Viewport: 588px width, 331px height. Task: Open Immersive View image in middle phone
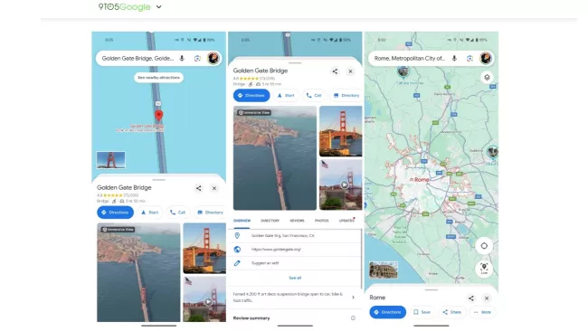[x=275, y=158]
